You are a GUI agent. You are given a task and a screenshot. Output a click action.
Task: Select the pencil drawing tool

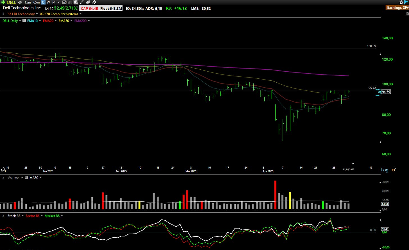pyautogui.click(x=82, y=2)
